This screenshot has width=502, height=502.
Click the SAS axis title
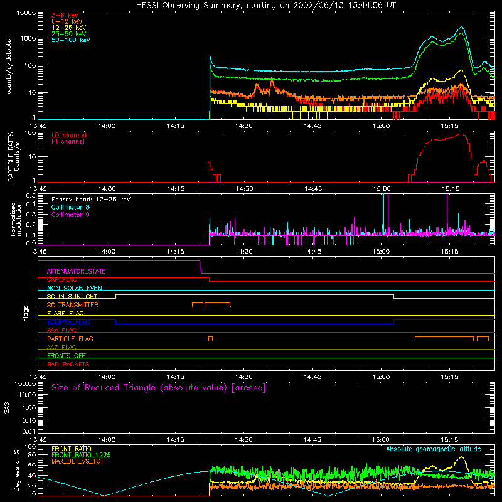coord(7,407)
